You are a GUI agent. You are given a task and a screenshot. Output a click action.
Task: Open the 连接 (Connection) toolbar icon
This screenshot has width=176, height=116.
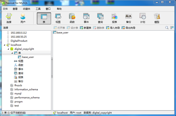[9, 18]
